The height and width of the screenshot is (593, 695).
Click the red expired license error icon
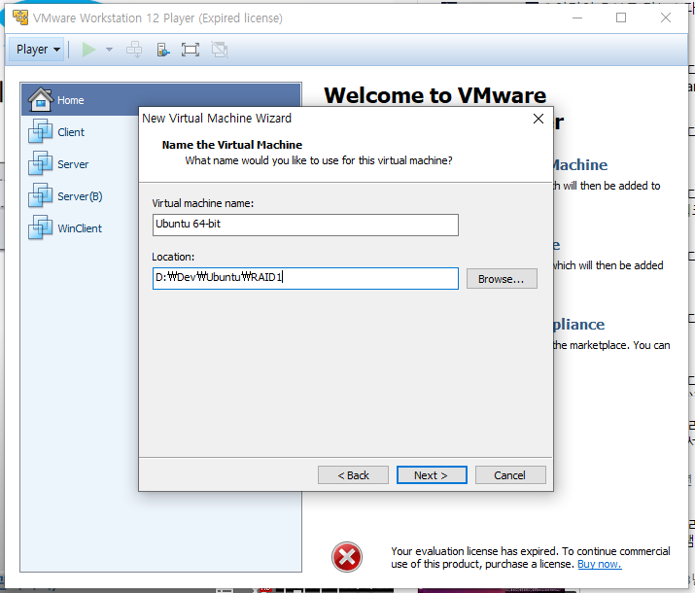coord(347,557)
